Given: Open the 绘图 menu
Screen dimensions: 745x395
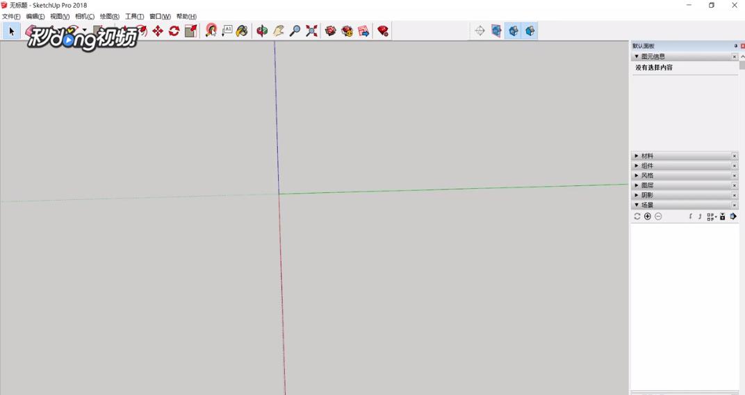Looking at the screenshot, I should pyautogui.click(x=109, y=17).
